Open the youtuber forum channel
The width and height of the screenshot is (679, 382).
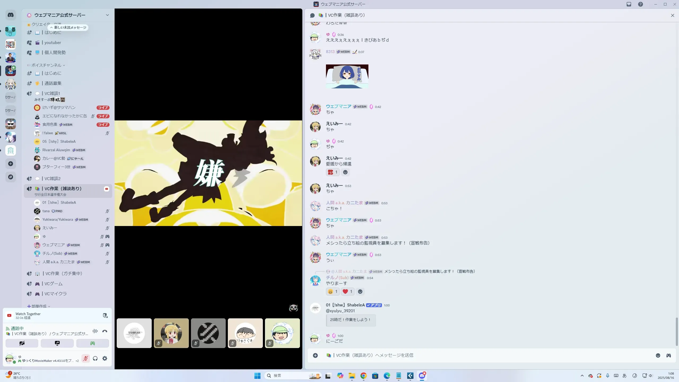point(53,42)
